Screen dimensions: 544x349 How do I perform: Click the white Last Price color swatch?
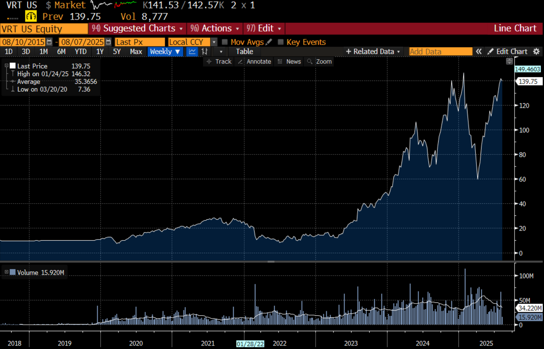(13, 66)
